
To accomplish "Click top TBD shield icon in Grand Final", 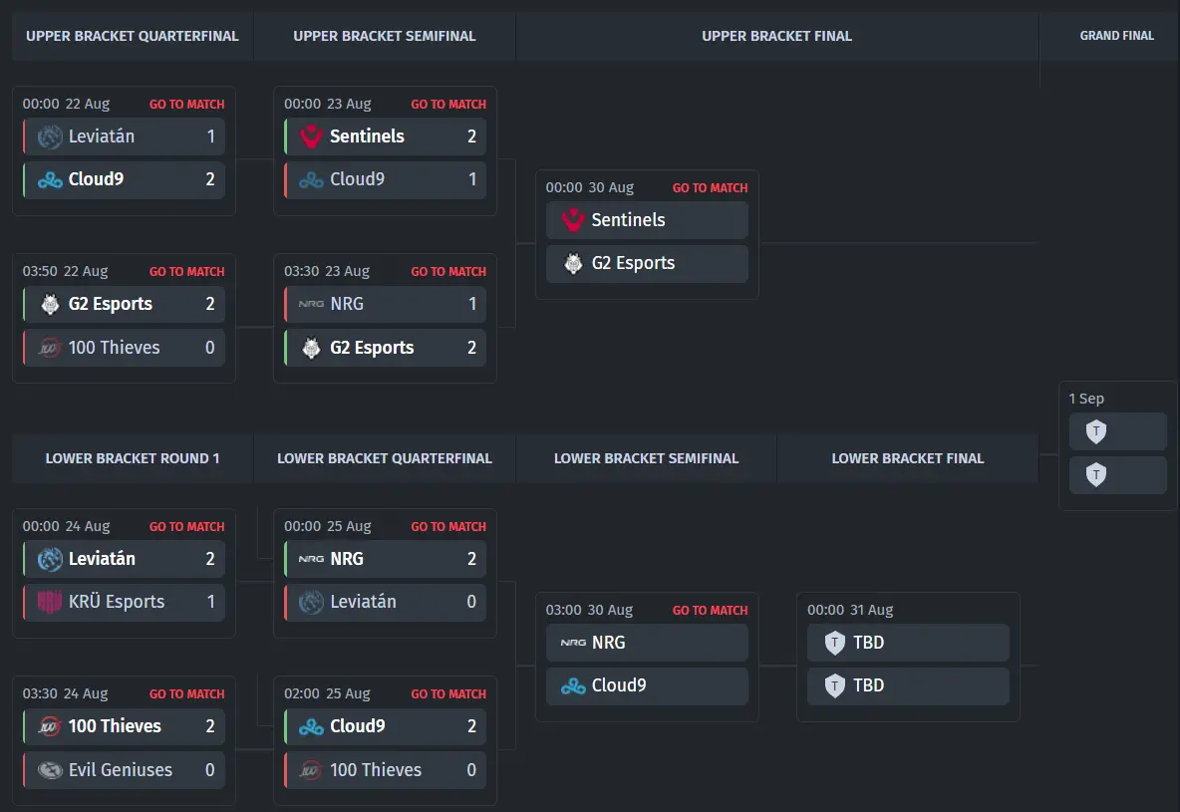I will click(x=1095, y=431).
